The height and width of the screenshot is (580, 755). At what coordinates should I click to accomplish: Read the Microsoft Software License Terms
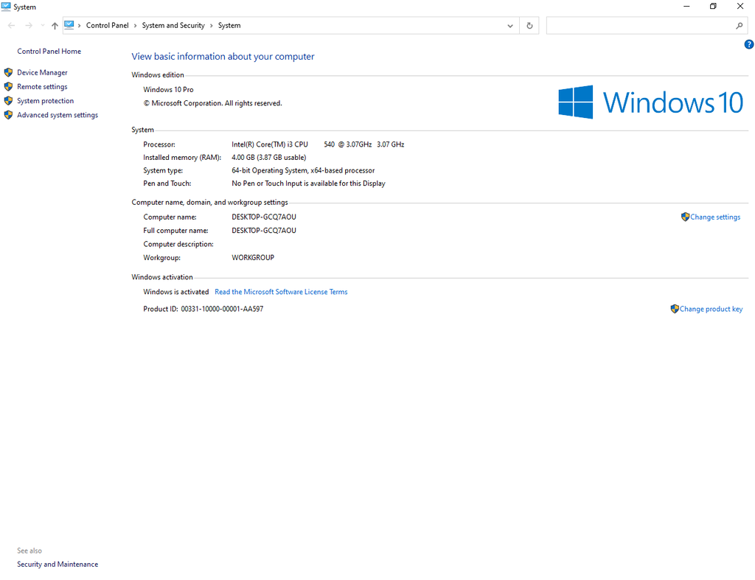point(281,292)
